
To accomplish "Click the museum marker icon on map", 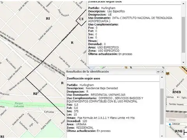I will pos(168,73).
